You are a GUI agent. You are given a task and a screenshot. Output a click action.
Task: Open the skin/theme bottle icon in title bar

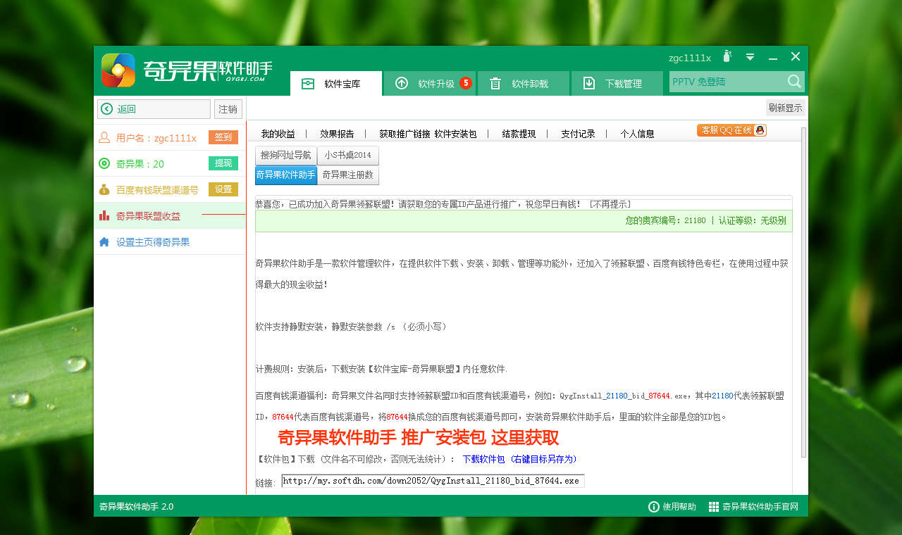pyautogui.click(x=727, y=56)
